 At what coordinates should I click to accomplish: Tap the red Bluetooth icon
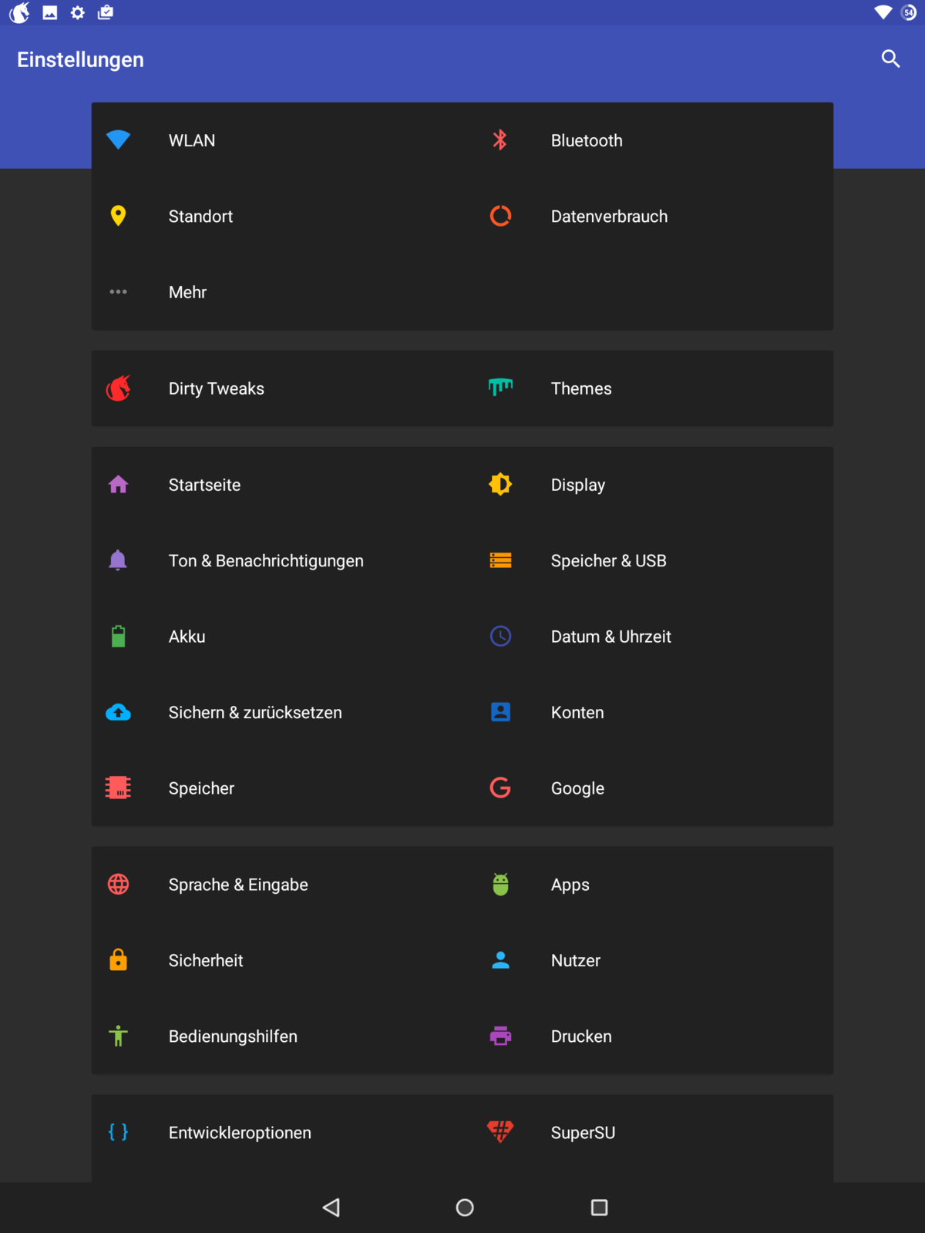click(x=500, y=140)
